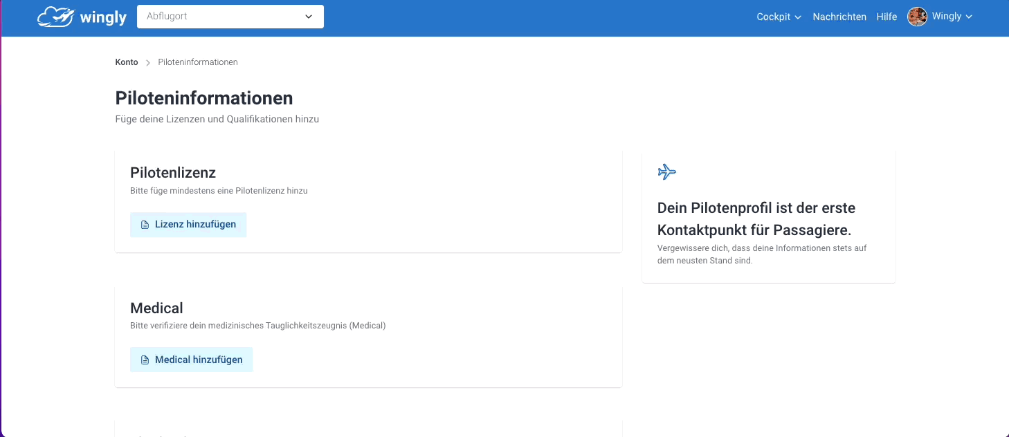Expand the Abflugort chevron arrow

coord(309,17)
